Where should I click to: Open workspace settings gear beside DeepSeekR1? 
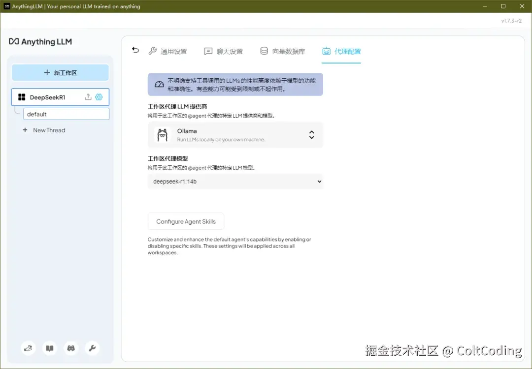pos(99,97)
